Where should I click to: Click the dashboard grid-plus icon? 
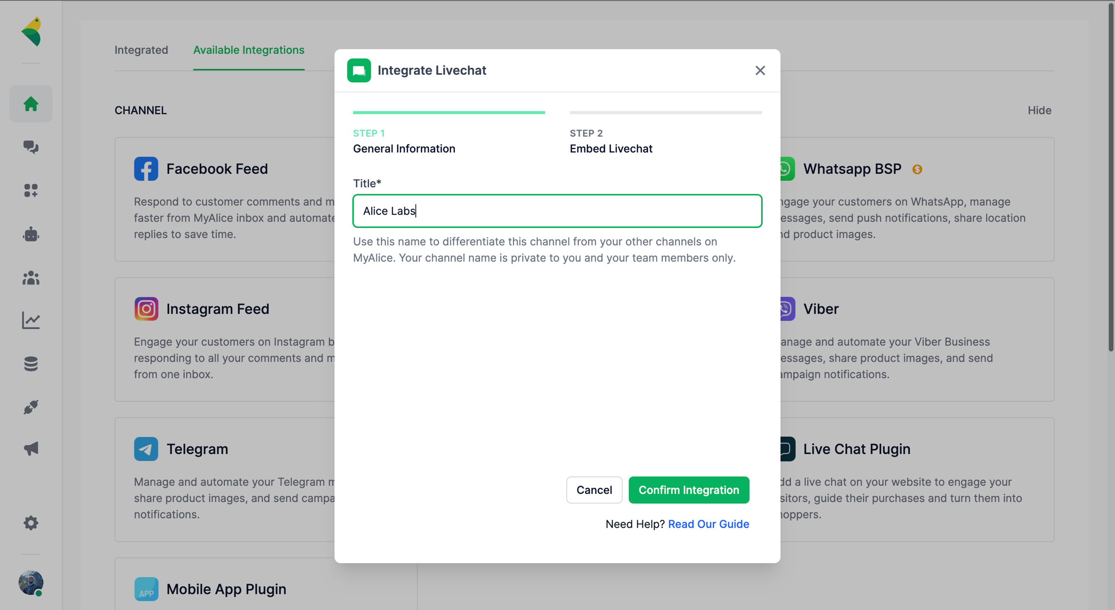click(x=31, y=190)
